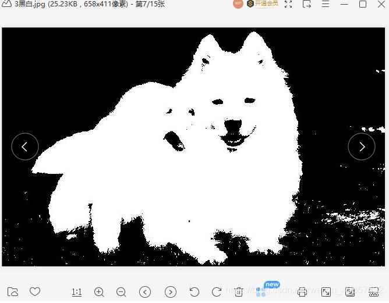Open the hamburger main menu
This screenshot has width=389, height=303.
326,4
